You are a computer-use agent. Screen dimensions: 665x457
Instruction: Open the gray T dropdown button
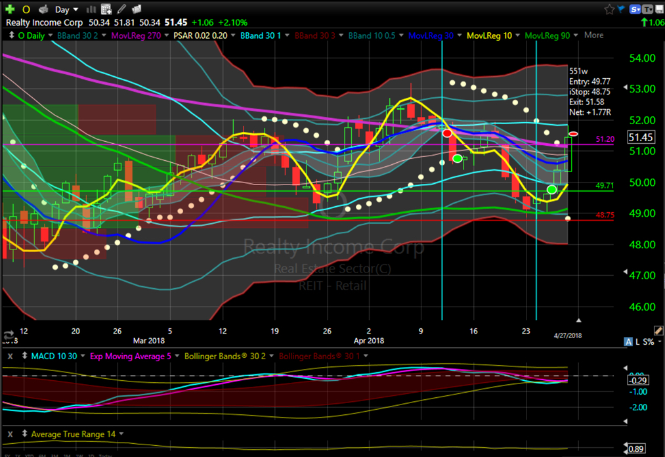point(648,9)
